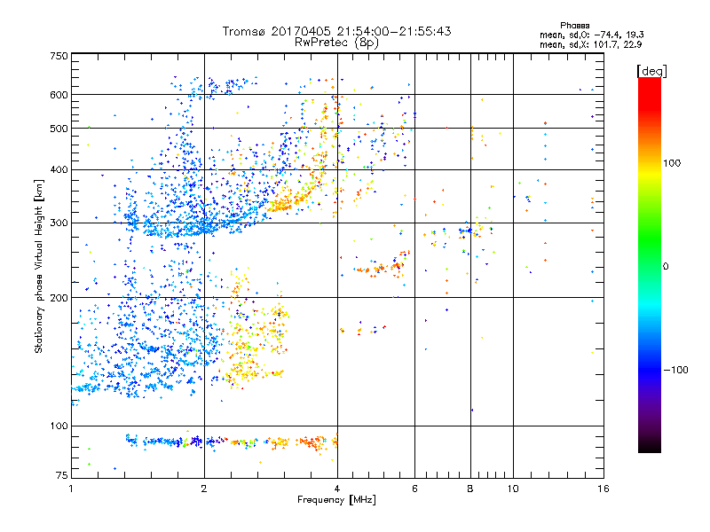Click the frequency axis tick "16"
Image resolution: width=710 pixels, height=532 pixels.
pyautogui.click(x=603, y=489)
